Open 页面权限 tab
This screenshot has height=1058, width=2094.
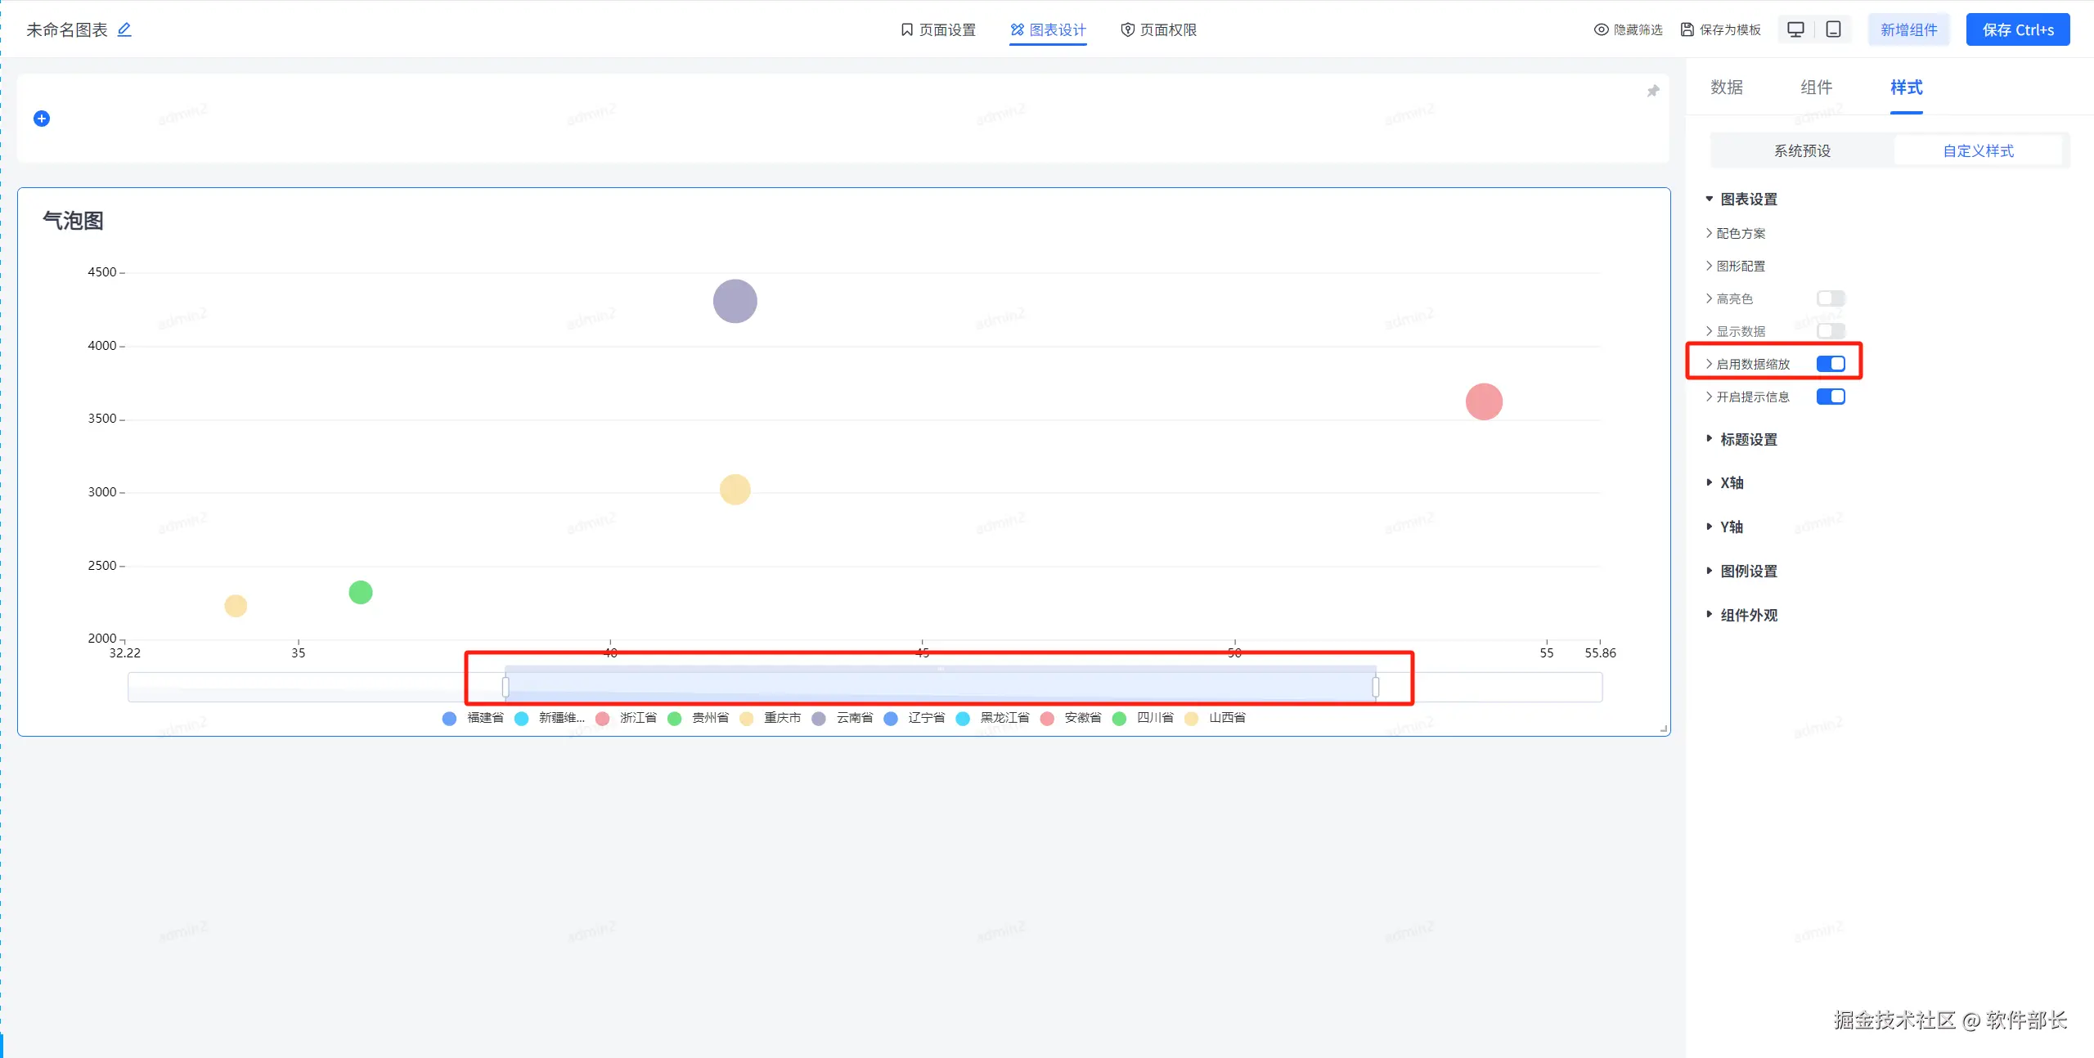1158,29
